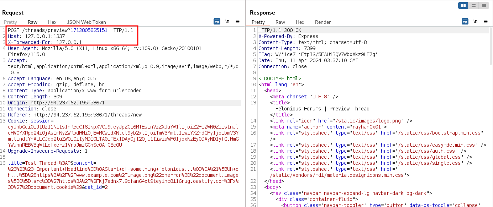Select side-by-side layout view button
Viewport: 493px width, 207px height.
pos(463,5)
